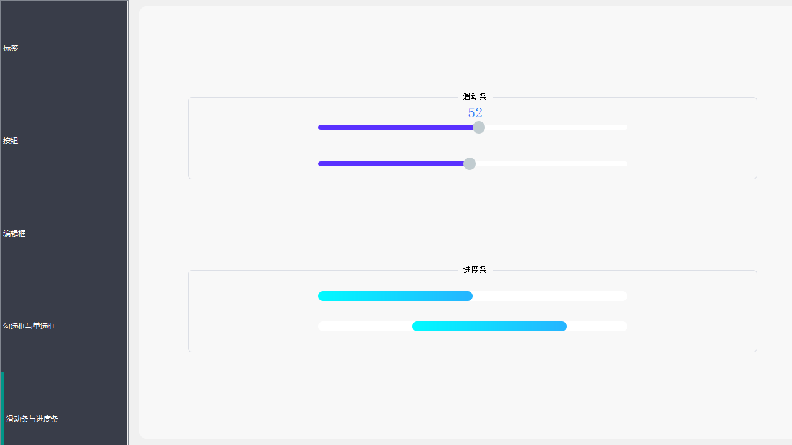Viewport: 792px width, 445px height.
Task: Click the second slider's gray round handle
Action: pos(470,164)
